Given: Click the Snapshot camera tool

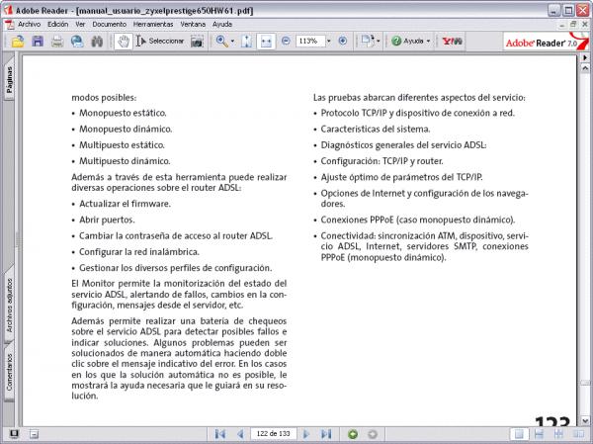Looking at the screenshot, I should tap(197, 42).
